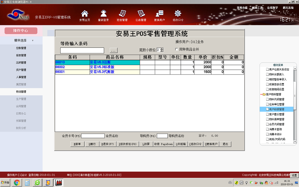Click the 单价 cell showing 1500
299x187 pixels.
(x=203, y=72)
